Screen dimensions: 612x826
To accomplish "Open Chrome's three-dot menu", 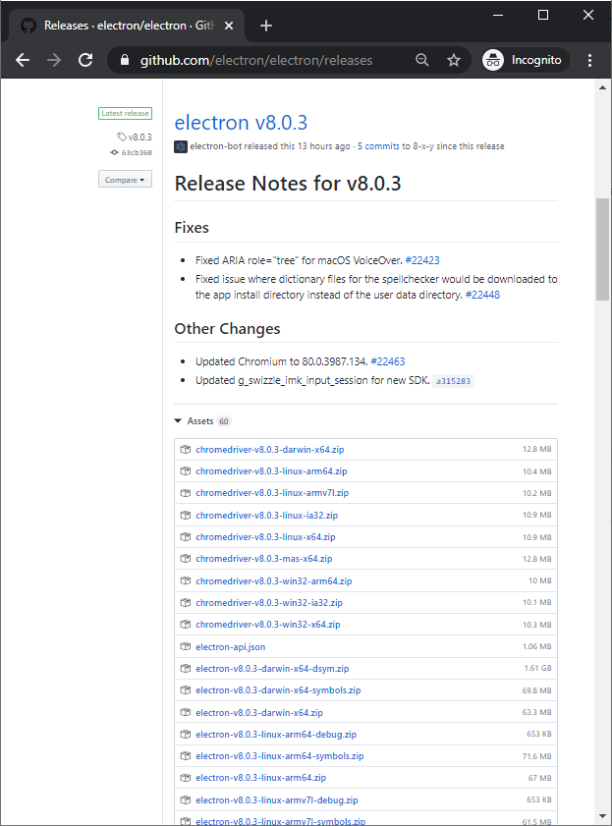I will 589,60.
